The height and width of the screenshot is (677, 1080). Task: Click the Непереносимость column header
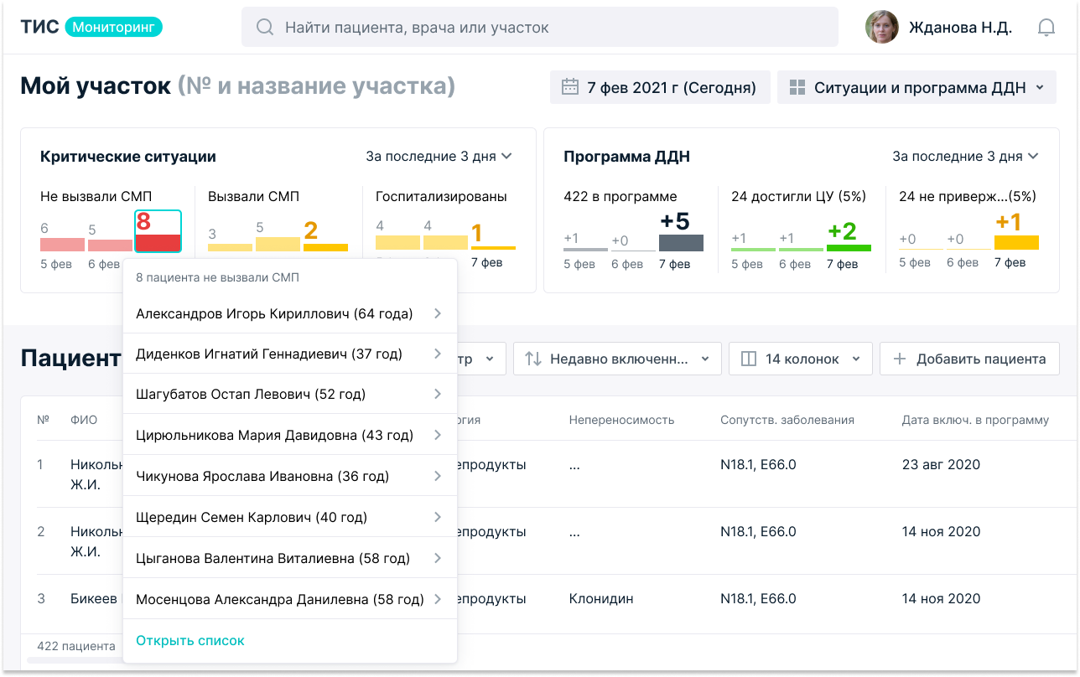621,420
